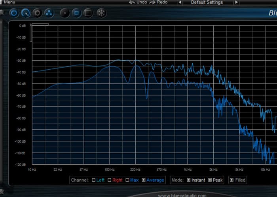Screen dimensions: 277x197
Task: Click the snowflake freeze button
Action: 102,13
